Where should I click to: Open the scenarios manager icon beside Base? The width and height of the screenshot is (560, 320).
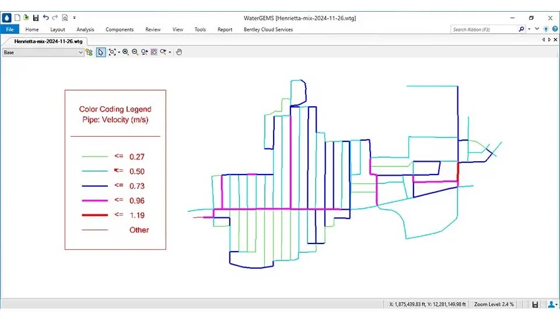tap(89, 52)
